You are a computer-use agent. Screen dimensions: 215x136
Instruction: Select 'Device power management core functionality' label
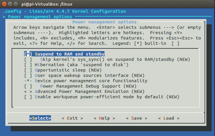point(91,81)
